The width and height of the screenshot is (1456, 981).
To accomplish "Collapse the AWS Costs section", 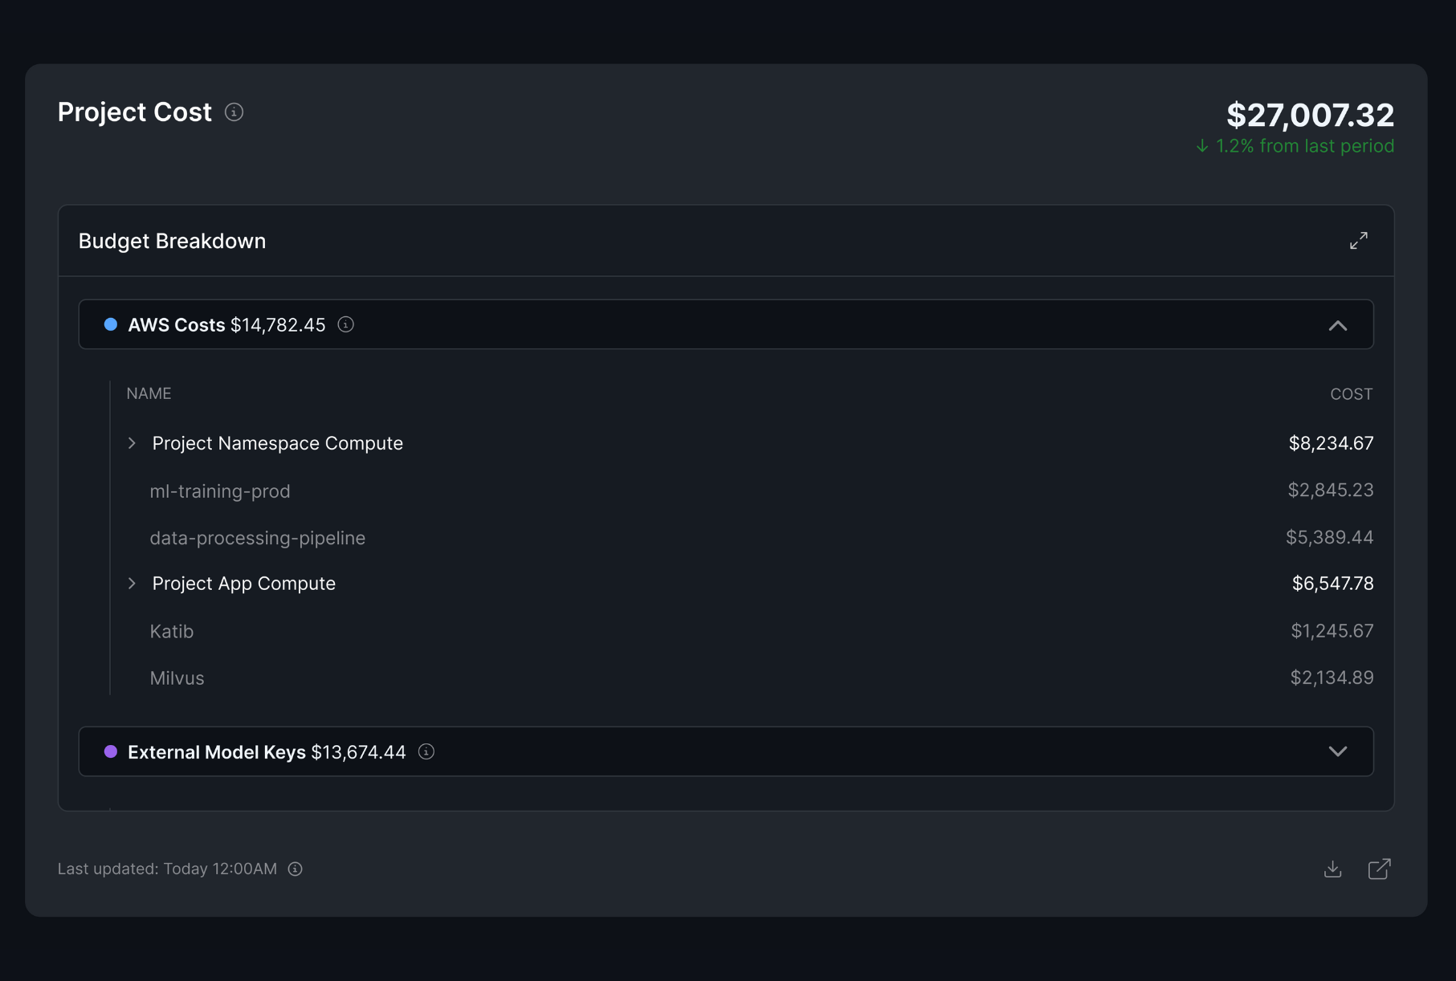I will [1337, 325].
